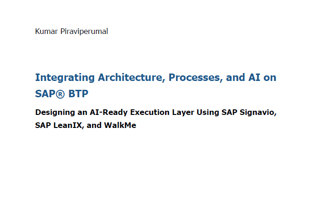Viewport: 309px width, 201px height.
Task: Click the word AI in the blue title
Action: [254, 77]
